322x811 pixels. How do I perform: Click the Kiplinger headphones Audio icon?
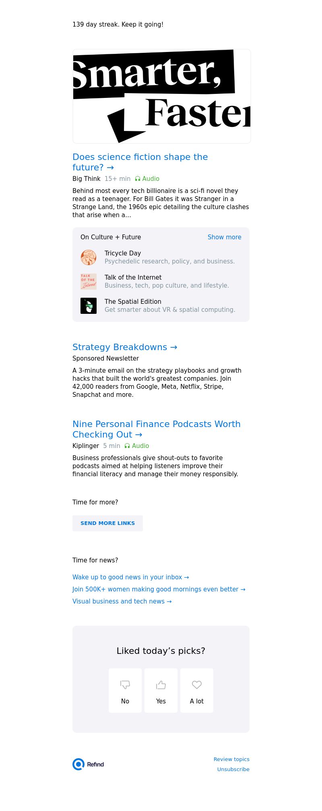pyautogui.click(x=127, y=446)
